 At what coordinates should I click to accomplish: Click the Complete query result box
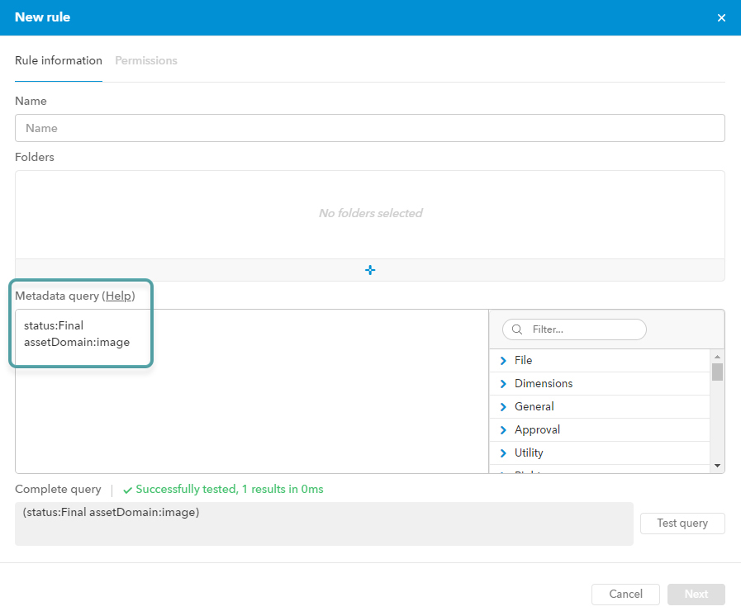(324, 524)
